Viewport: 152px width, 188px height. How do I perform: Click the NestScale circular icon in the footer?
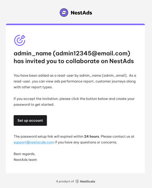77,182
